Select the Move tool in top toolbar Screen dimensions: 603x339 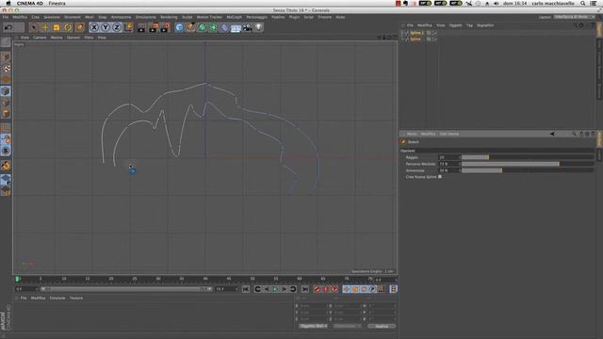click(45, 27)
